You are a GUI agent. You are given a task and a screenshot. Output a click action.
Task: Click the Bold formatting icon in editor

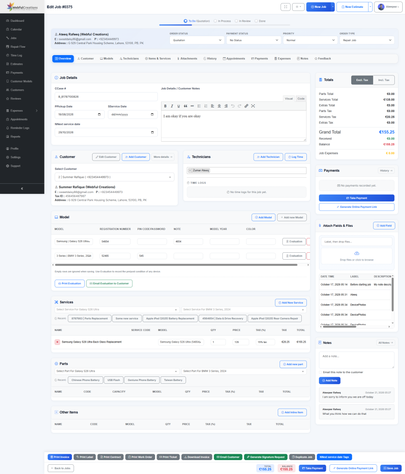point(165,106)
